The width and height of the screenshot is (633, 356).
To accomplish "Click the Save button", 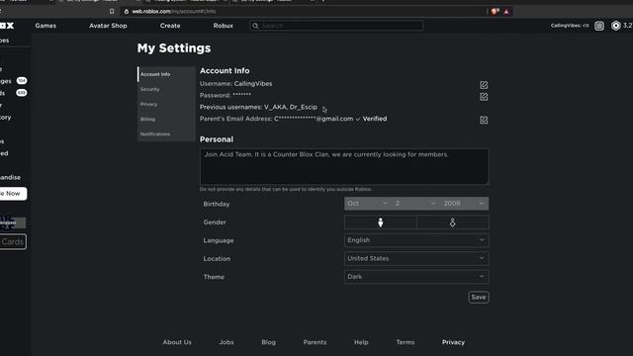I will pyautogui.click(x=479, y=297).
